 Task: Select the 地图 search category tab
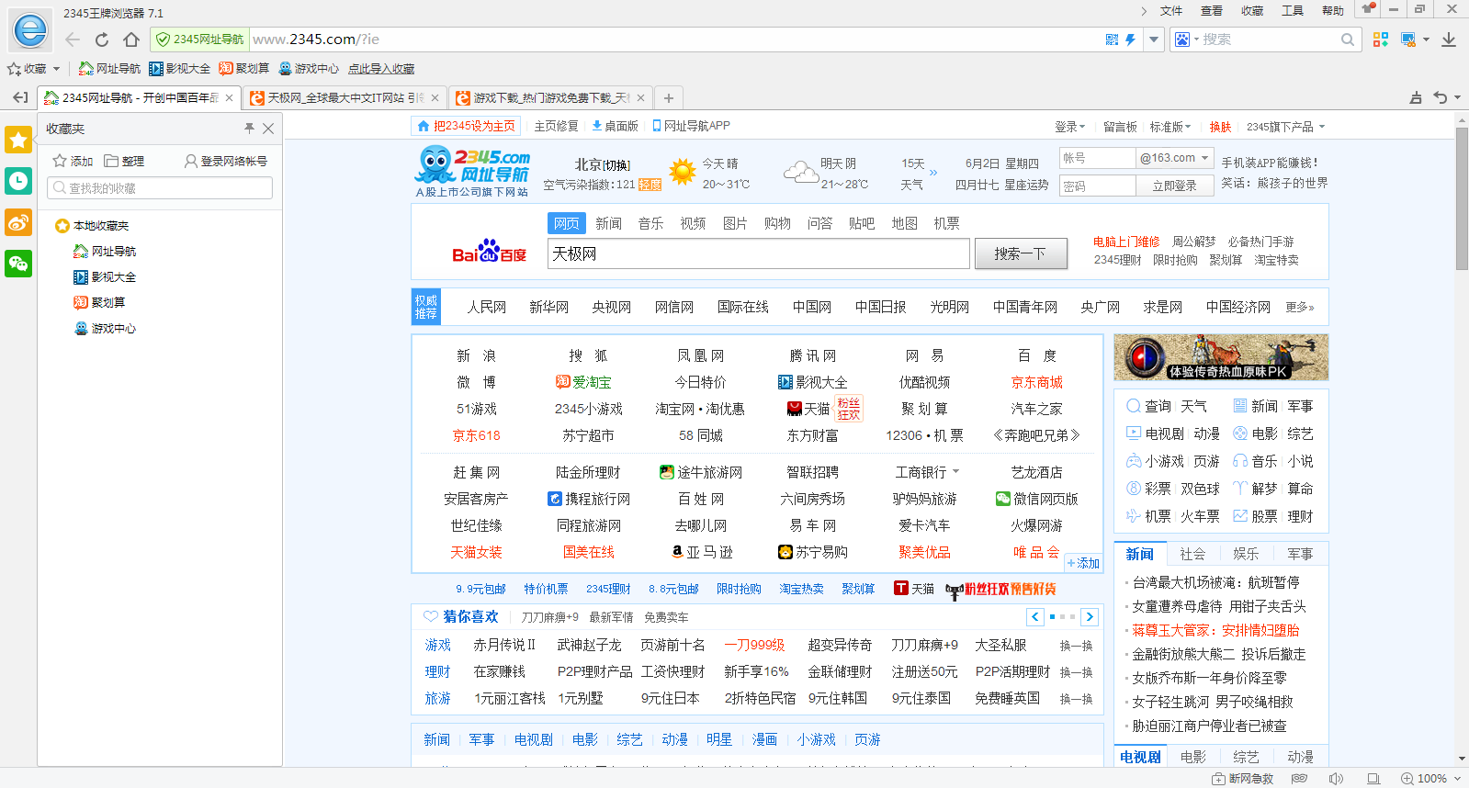pyautogui.click(x=904, y=223)
